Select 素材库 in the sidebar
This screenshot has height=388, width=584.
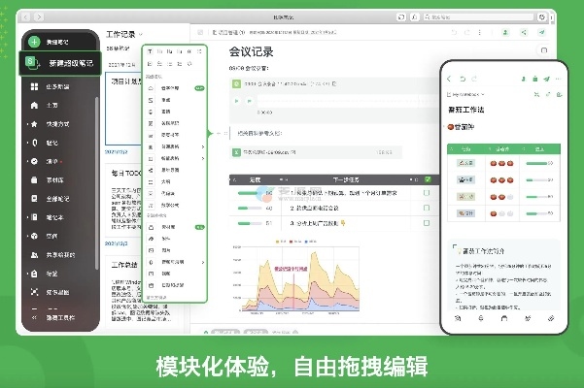click(54, 179)
